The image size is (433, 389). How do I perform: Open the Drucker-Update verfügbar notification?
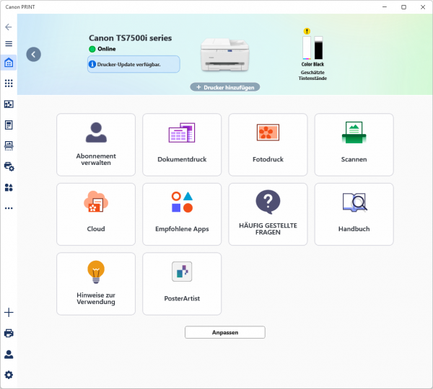point(134,65)
